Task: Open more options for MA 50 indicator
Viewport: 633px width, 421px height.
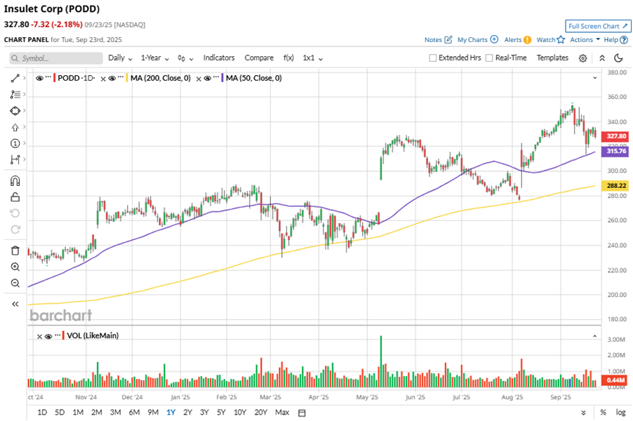Action: (x=216, y=76)
